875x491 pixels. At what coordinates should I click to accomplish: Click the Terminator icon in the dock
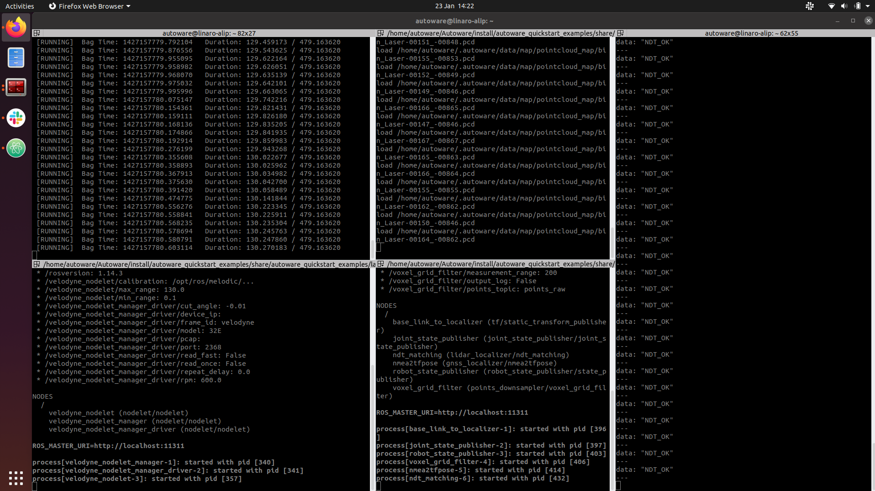coord(16,87)
